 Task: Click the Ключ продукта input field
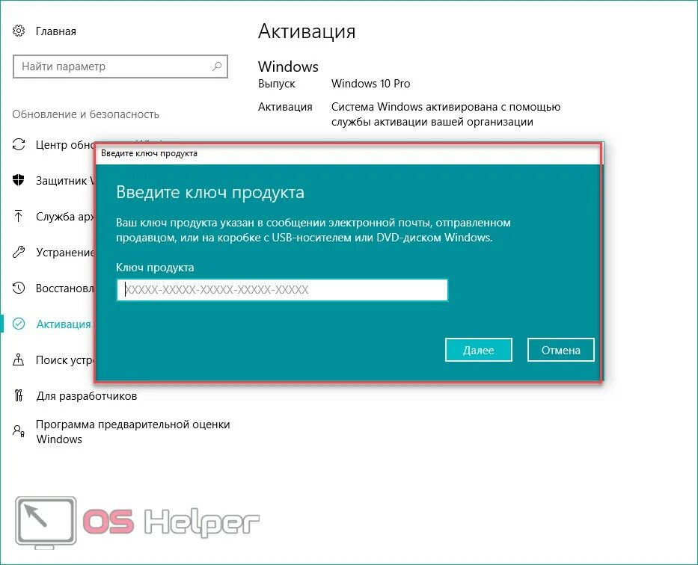point(282,290)
